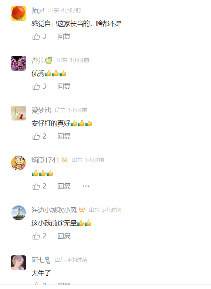Screen dimensions: 211x289
Task: Like 师兄's comment with thumbs-up icon
Action: [x=36, y=37]
